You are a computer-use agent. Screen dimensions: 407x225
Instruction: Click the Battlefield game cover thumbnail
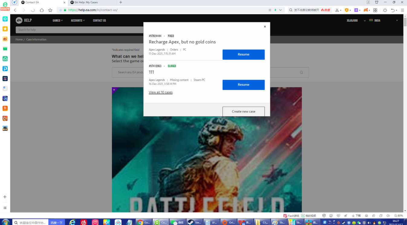coord(207,150)
